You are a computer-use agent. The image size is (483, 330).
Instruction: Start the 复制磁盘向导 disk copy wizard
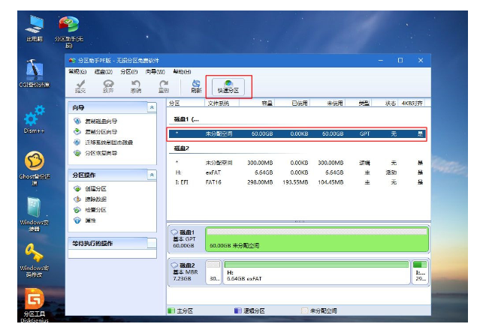[95, 121]
